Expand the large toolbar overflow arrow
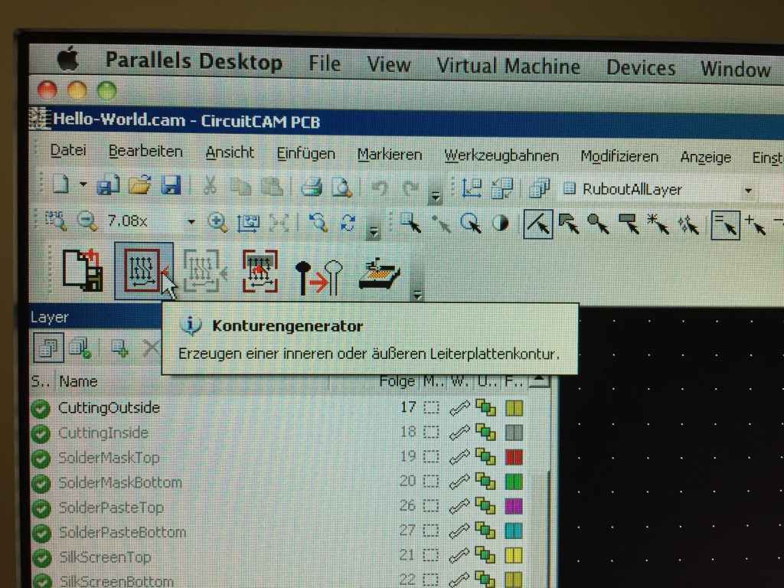Viewport: 784px width, 588px height. point(417,296)
